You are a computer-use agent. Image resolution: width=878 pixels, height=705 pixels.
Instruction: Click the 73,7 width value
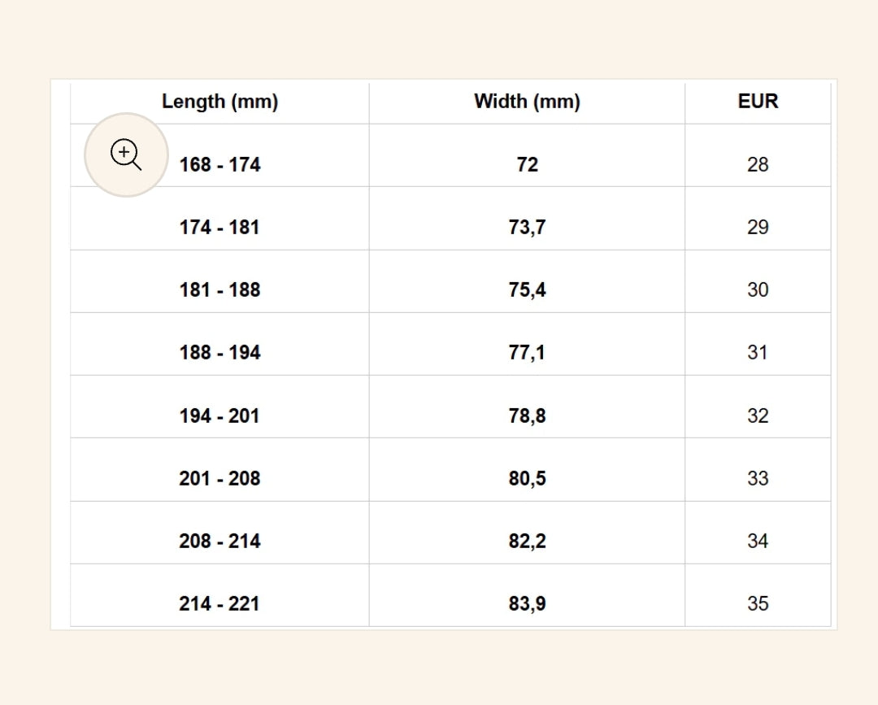point(527,228)
